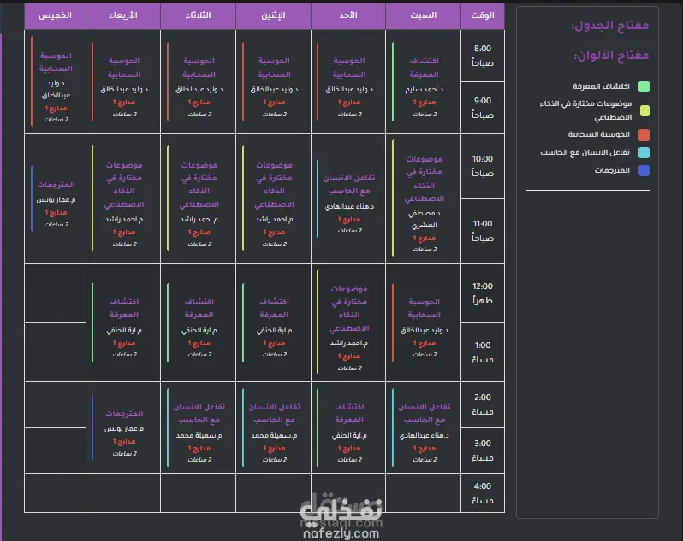This screenshot has width=683, height=541.
Task: Click instructor م.سهيلة محمد on Tuesday
Action: pos(199,435)
